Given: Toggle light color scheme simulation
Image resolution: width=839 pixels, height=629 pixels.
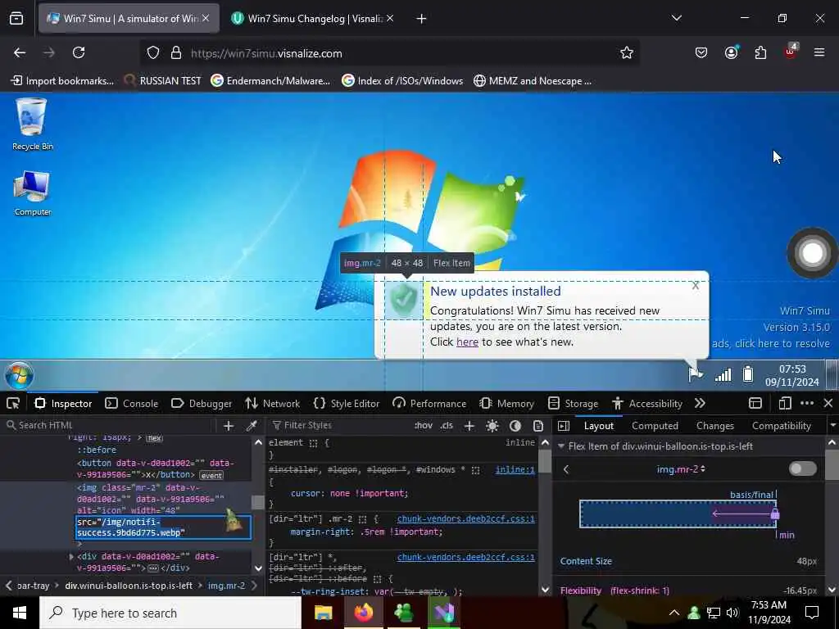Looking at the screenshot, I should [x=492, y=425].
